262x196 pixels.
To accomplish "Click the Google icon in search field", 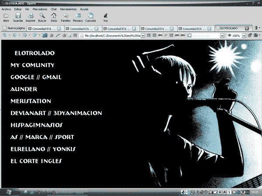I will [190, 36].
